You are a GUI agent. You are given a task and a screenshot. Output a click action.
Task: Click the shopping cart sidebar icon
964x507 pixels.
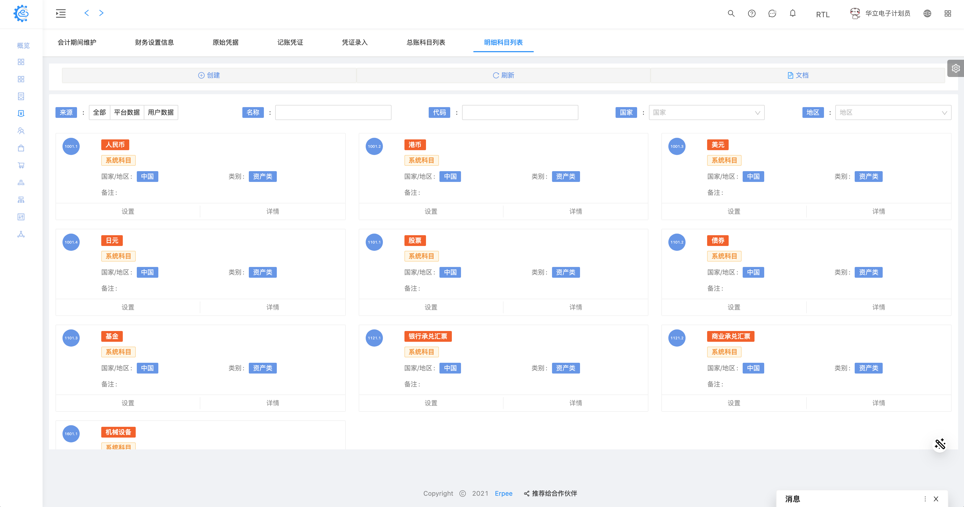21,165
